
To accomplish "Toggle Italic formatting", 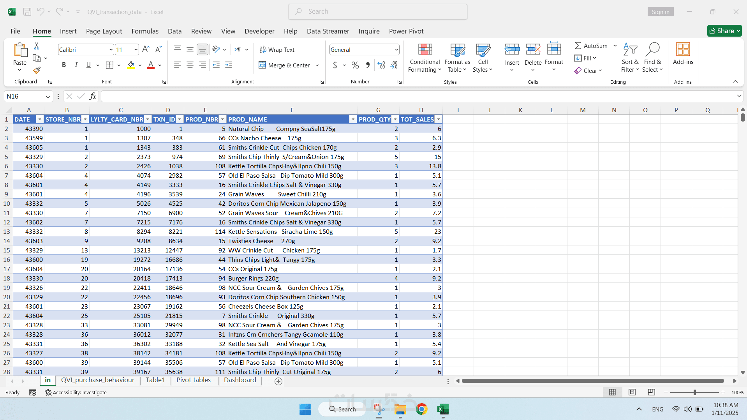I will click(x=76, y=65).
